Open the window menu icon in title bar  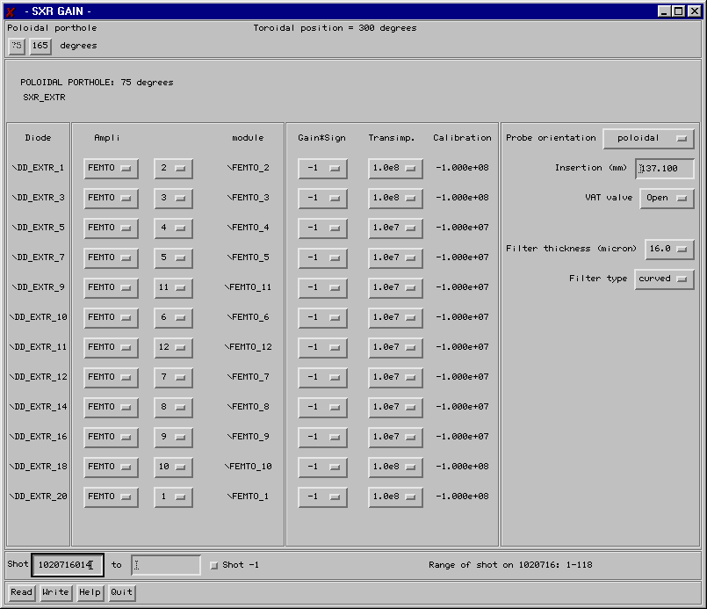11,11
